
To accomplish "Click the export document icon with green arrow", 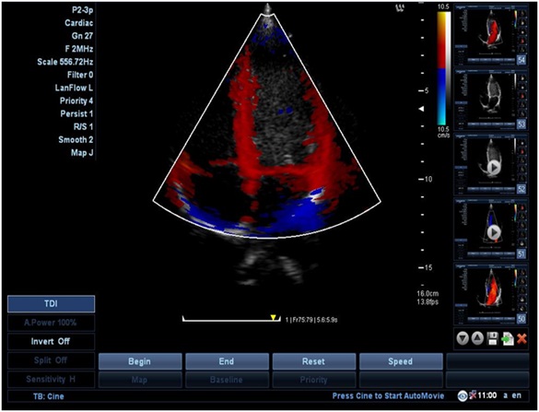I will (x=508, y=339).
